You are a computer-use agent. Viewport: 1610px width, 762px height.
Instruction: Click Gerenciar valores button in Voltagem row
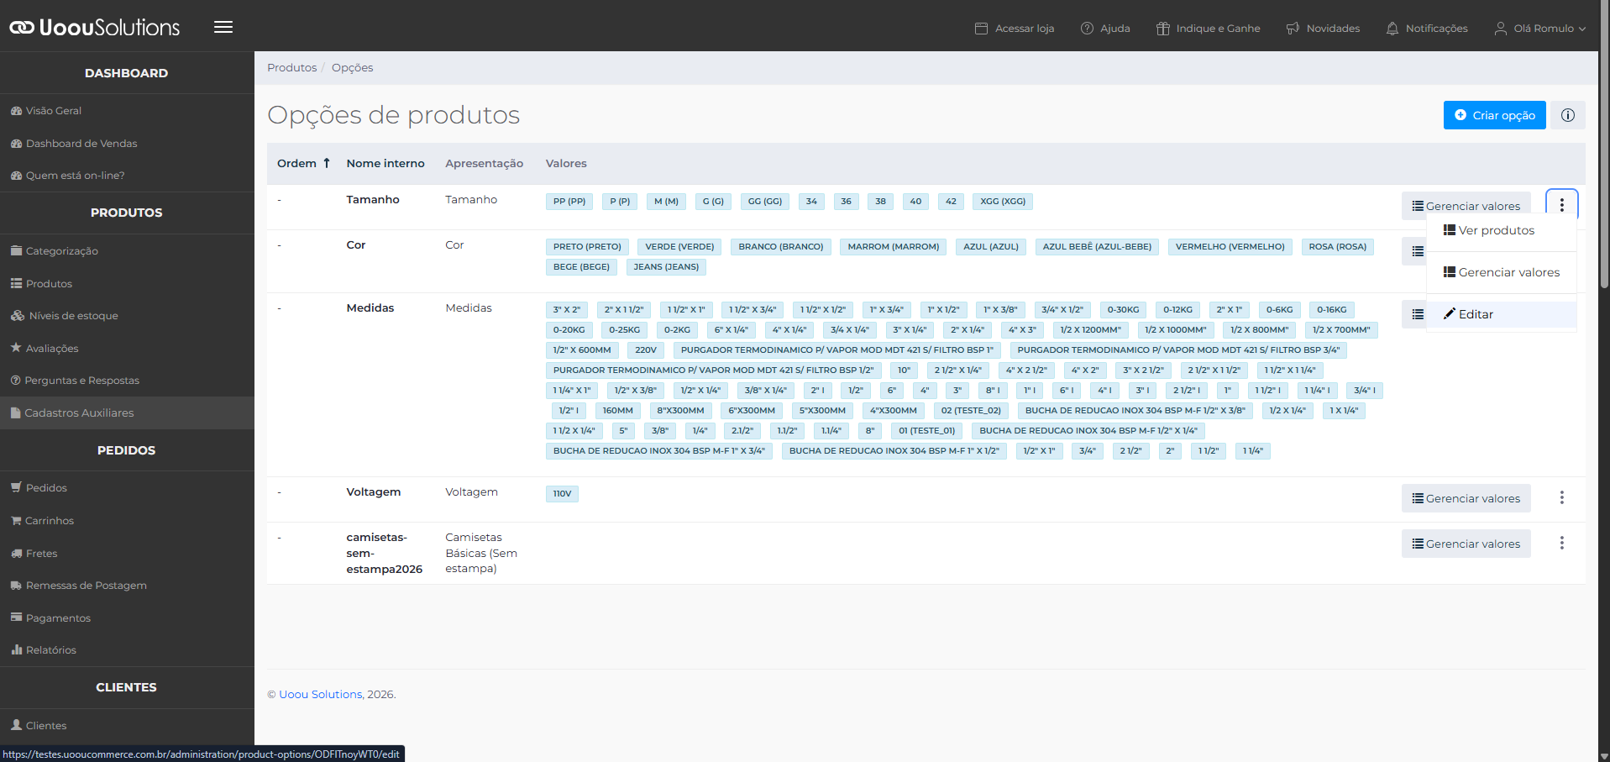coord(1466,498)
